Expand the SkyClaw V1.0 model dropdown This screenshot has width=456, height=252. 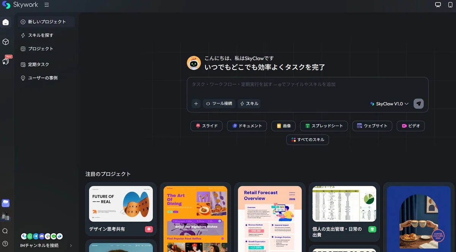389,104
